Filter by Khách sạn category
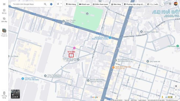The image size is (180, 101). tap(84, 4)
